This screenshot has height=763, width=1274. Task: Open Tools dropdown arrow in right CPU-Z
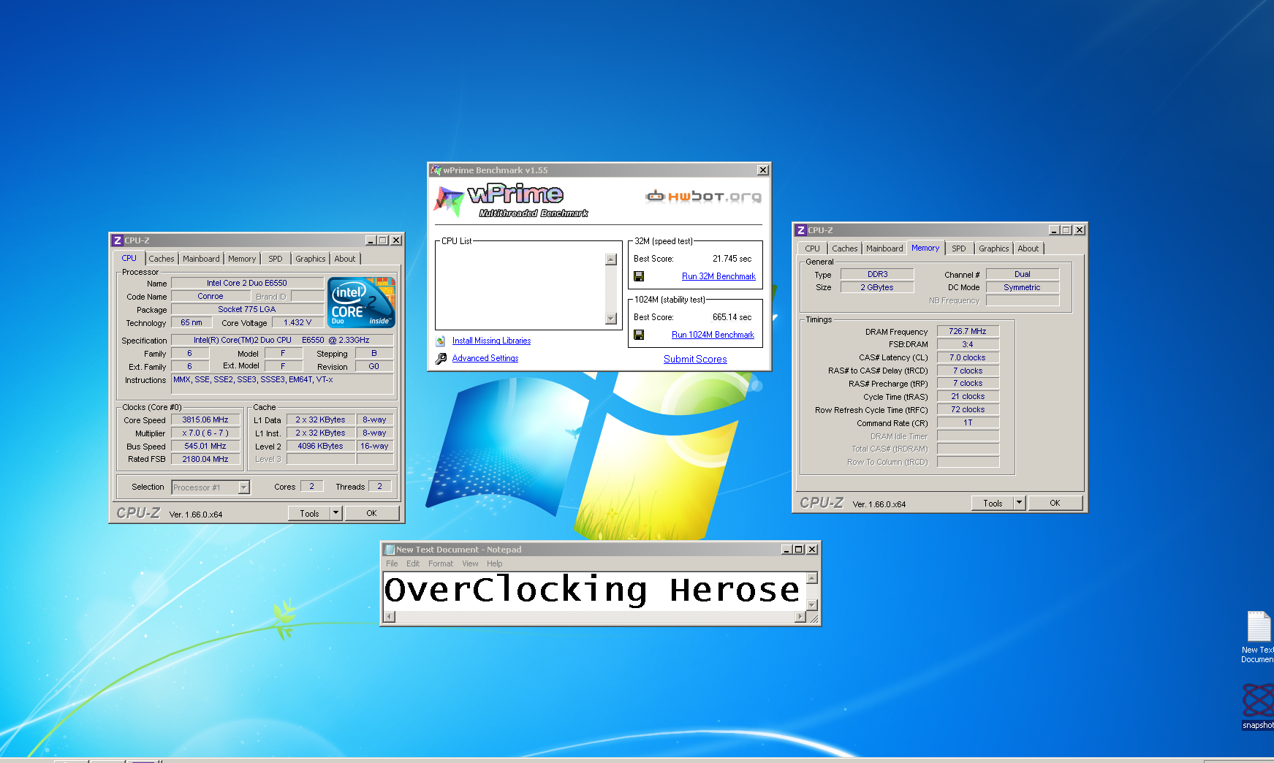pos(1020,503)
